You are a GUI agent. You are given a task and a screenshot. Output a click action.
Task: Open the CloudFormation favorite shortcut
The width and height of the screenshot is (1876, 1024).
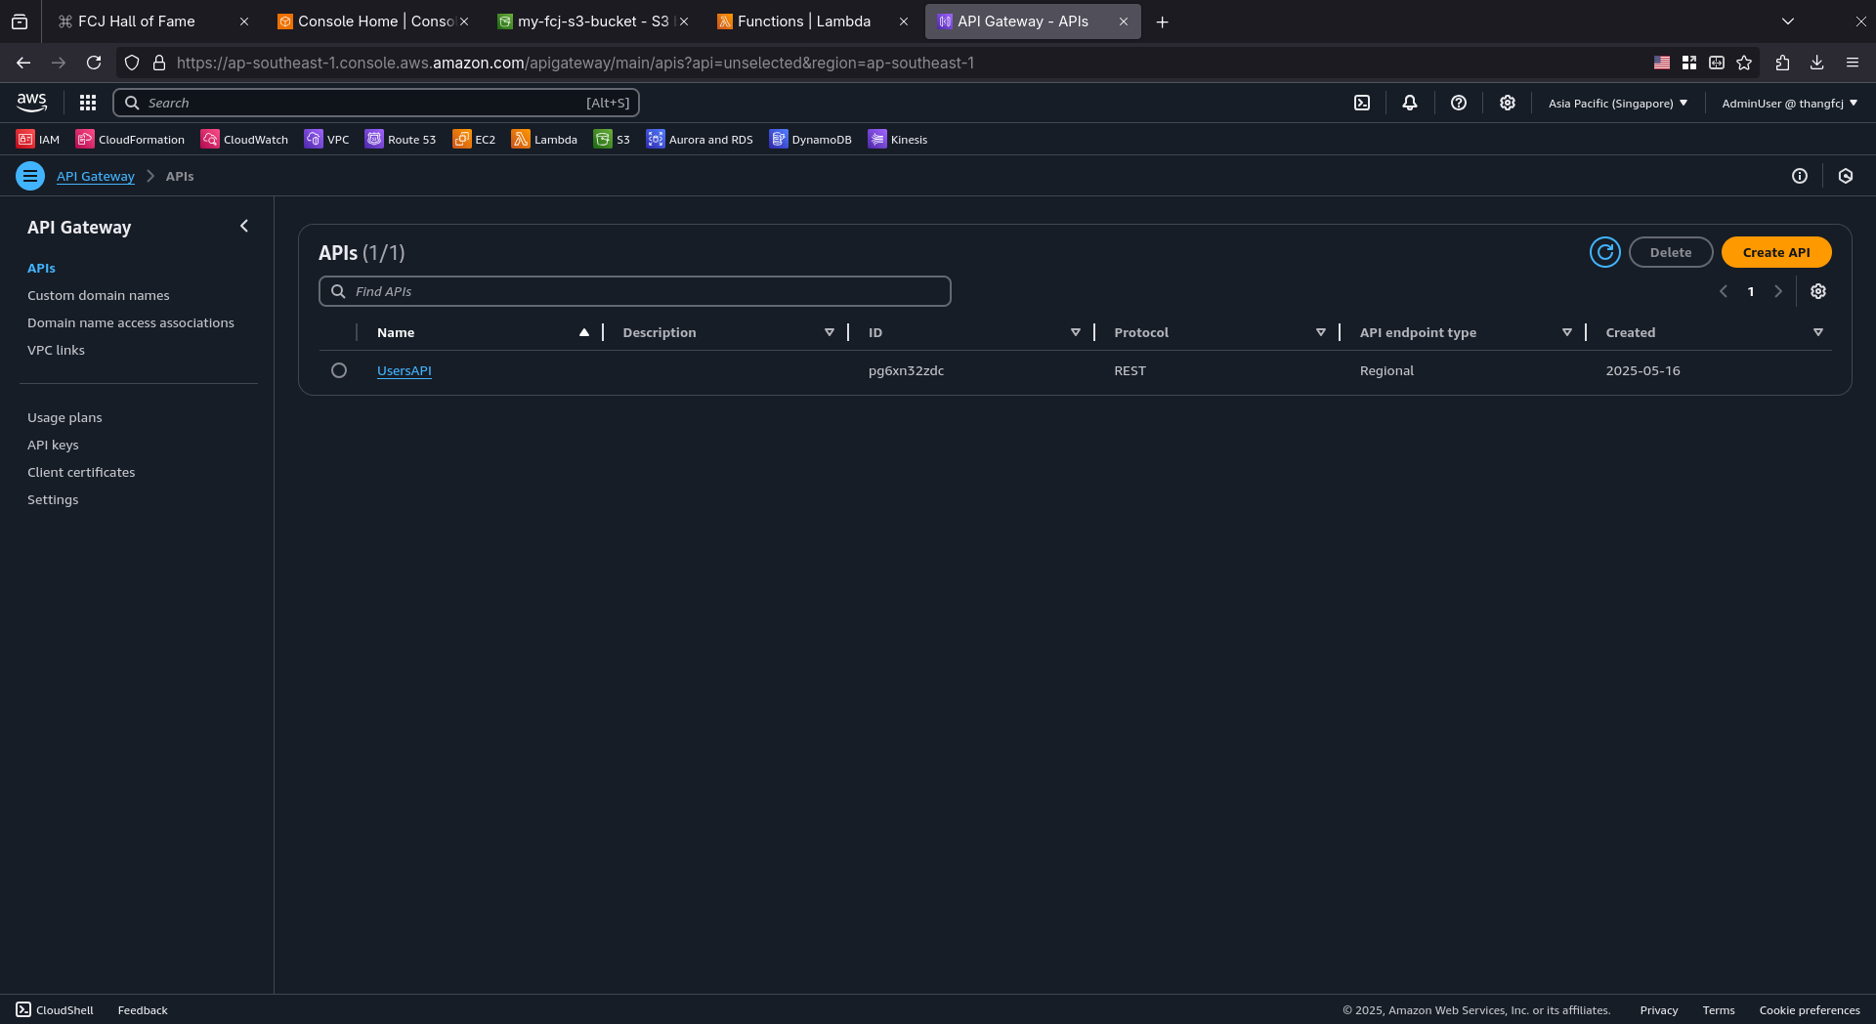pos(130,139)
